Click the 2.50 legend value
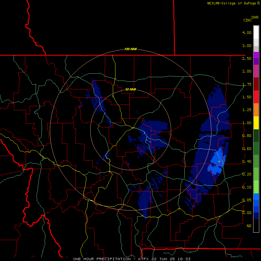 [x=247, y=58]
